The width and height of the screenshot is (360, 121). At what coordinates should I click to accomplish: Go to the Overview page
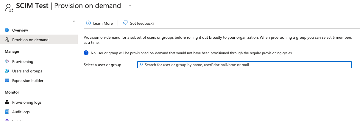pos(20,30)
